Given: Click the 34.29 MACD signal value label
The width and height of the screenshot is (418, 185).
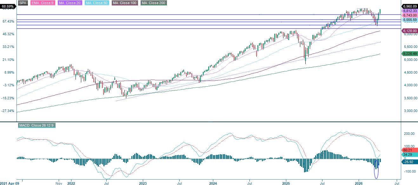Looking at the screenshot, I should [408, 154].
